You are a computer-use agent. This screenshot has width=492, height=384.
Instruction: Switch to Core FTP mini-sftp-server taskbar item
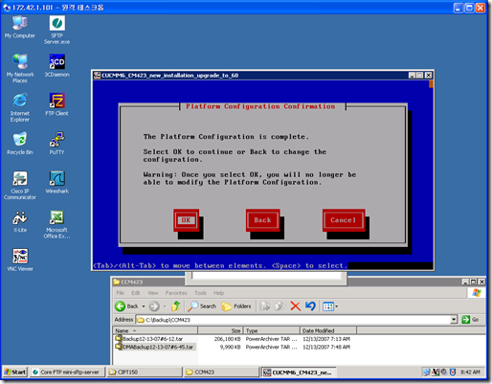67,372
